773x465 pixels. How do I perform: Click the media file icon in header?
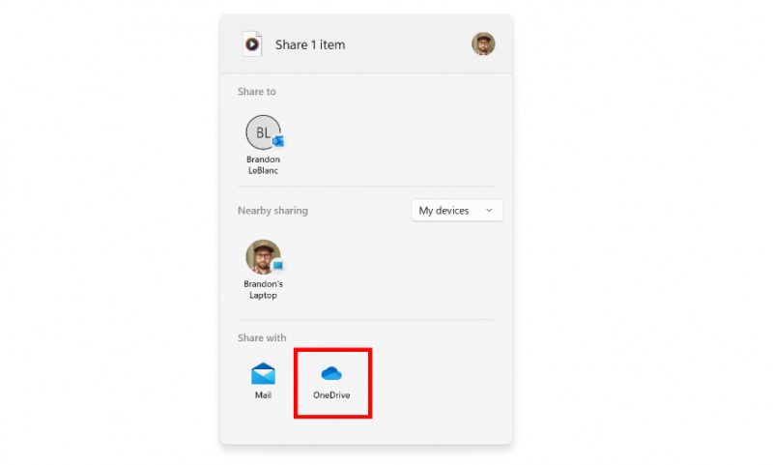pos(252,44)
